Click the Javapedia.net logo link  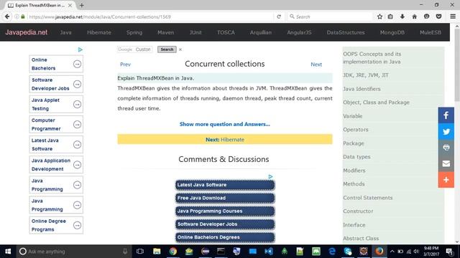pyautogui.click(x=26, y=32)
